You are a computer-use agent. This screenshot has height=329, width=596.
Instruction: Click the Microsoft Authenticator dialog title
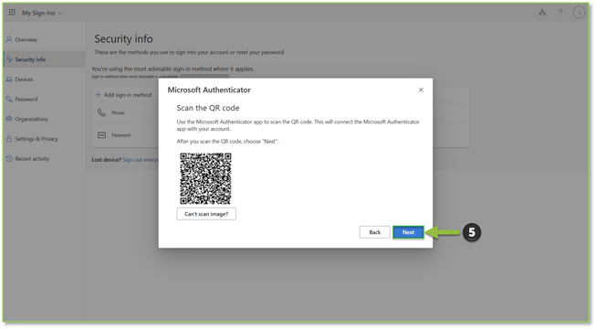click(209, 90)
